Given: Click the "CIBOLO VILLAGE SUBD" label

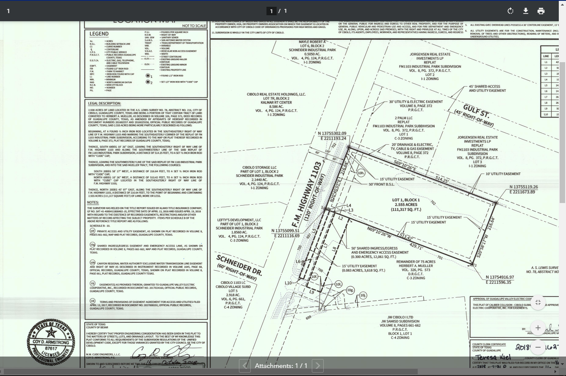Looking at the screenshot, I should (x=233, y=287).
